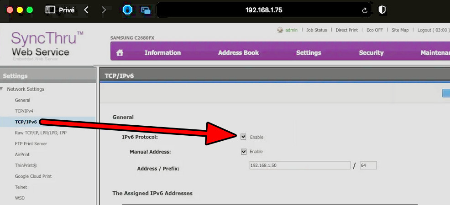This screenshot has height=205, width=450.
Task: Click the Assigned IPv6 Addresses heading
Action: [x=152, y=193]
